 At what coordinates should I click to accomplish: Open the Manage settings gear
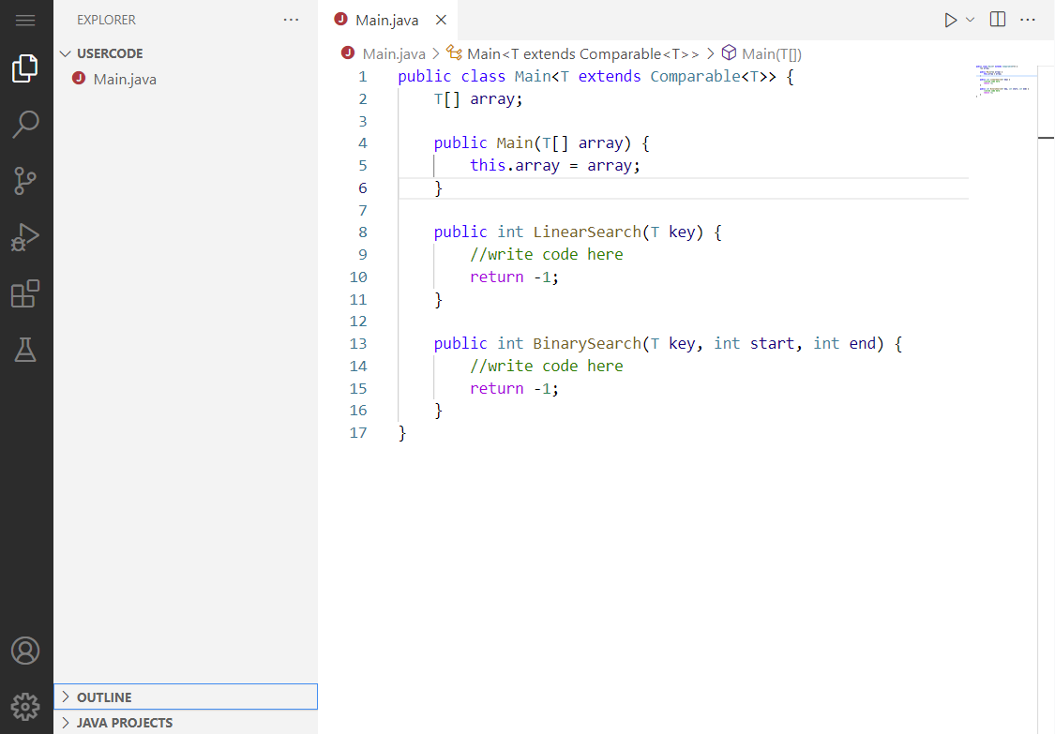[x=25, y=706]
